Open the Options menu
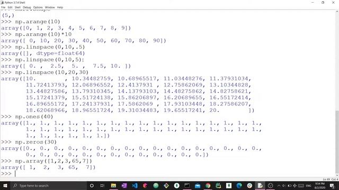Viewport: 339px width, 190px height. (x=38, y=7)
